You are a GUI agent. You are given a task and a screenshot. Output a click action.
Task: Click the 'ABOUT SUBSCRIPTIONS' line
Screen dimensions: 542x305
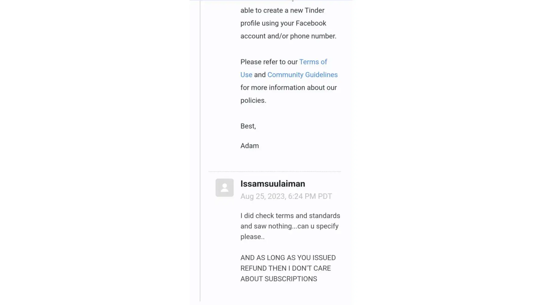(278, 279)
